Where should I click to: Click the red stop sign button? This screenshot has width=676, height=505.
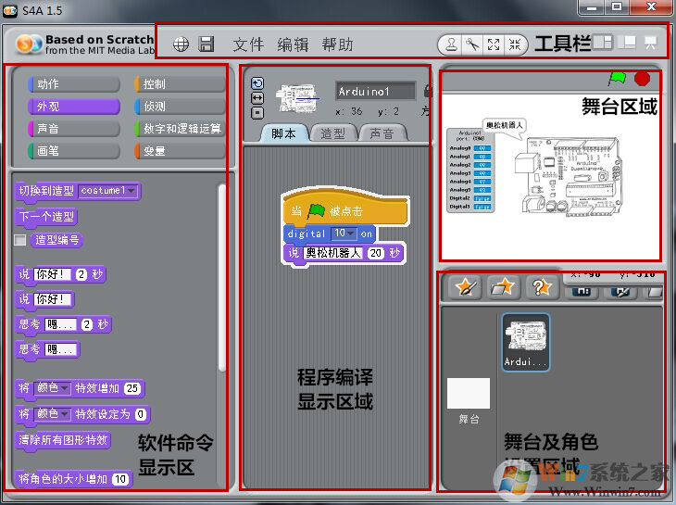click(x=642, y=79)
